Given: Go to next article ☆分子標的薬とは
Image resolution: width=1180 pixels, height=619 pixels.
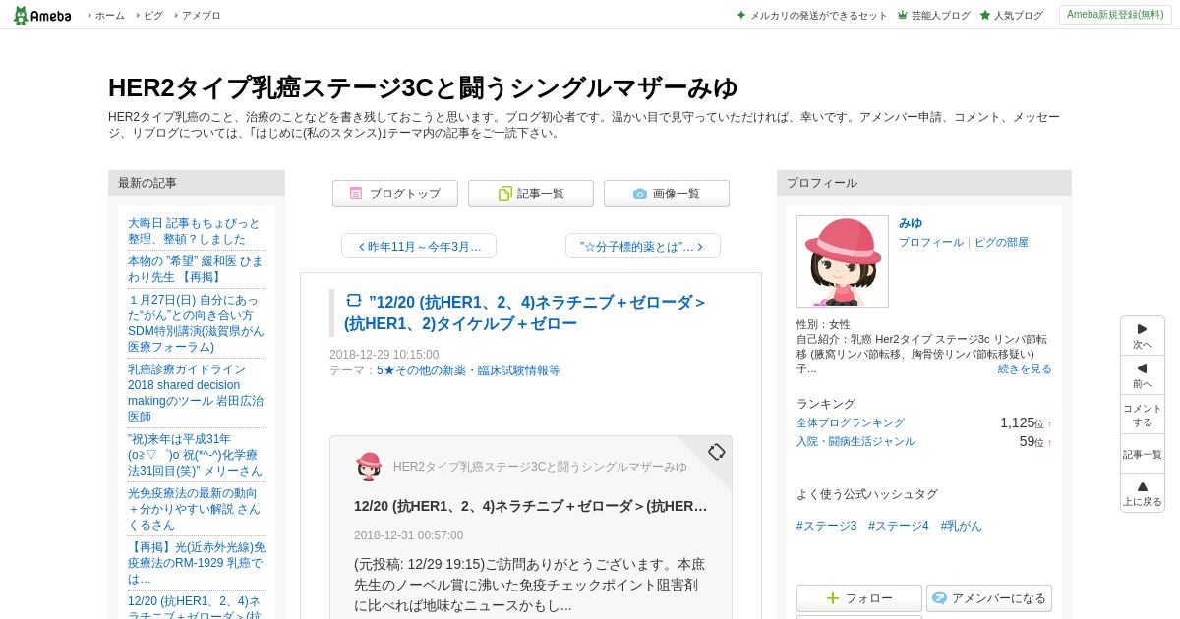Looking at the screenshot, I should (643, 246).
